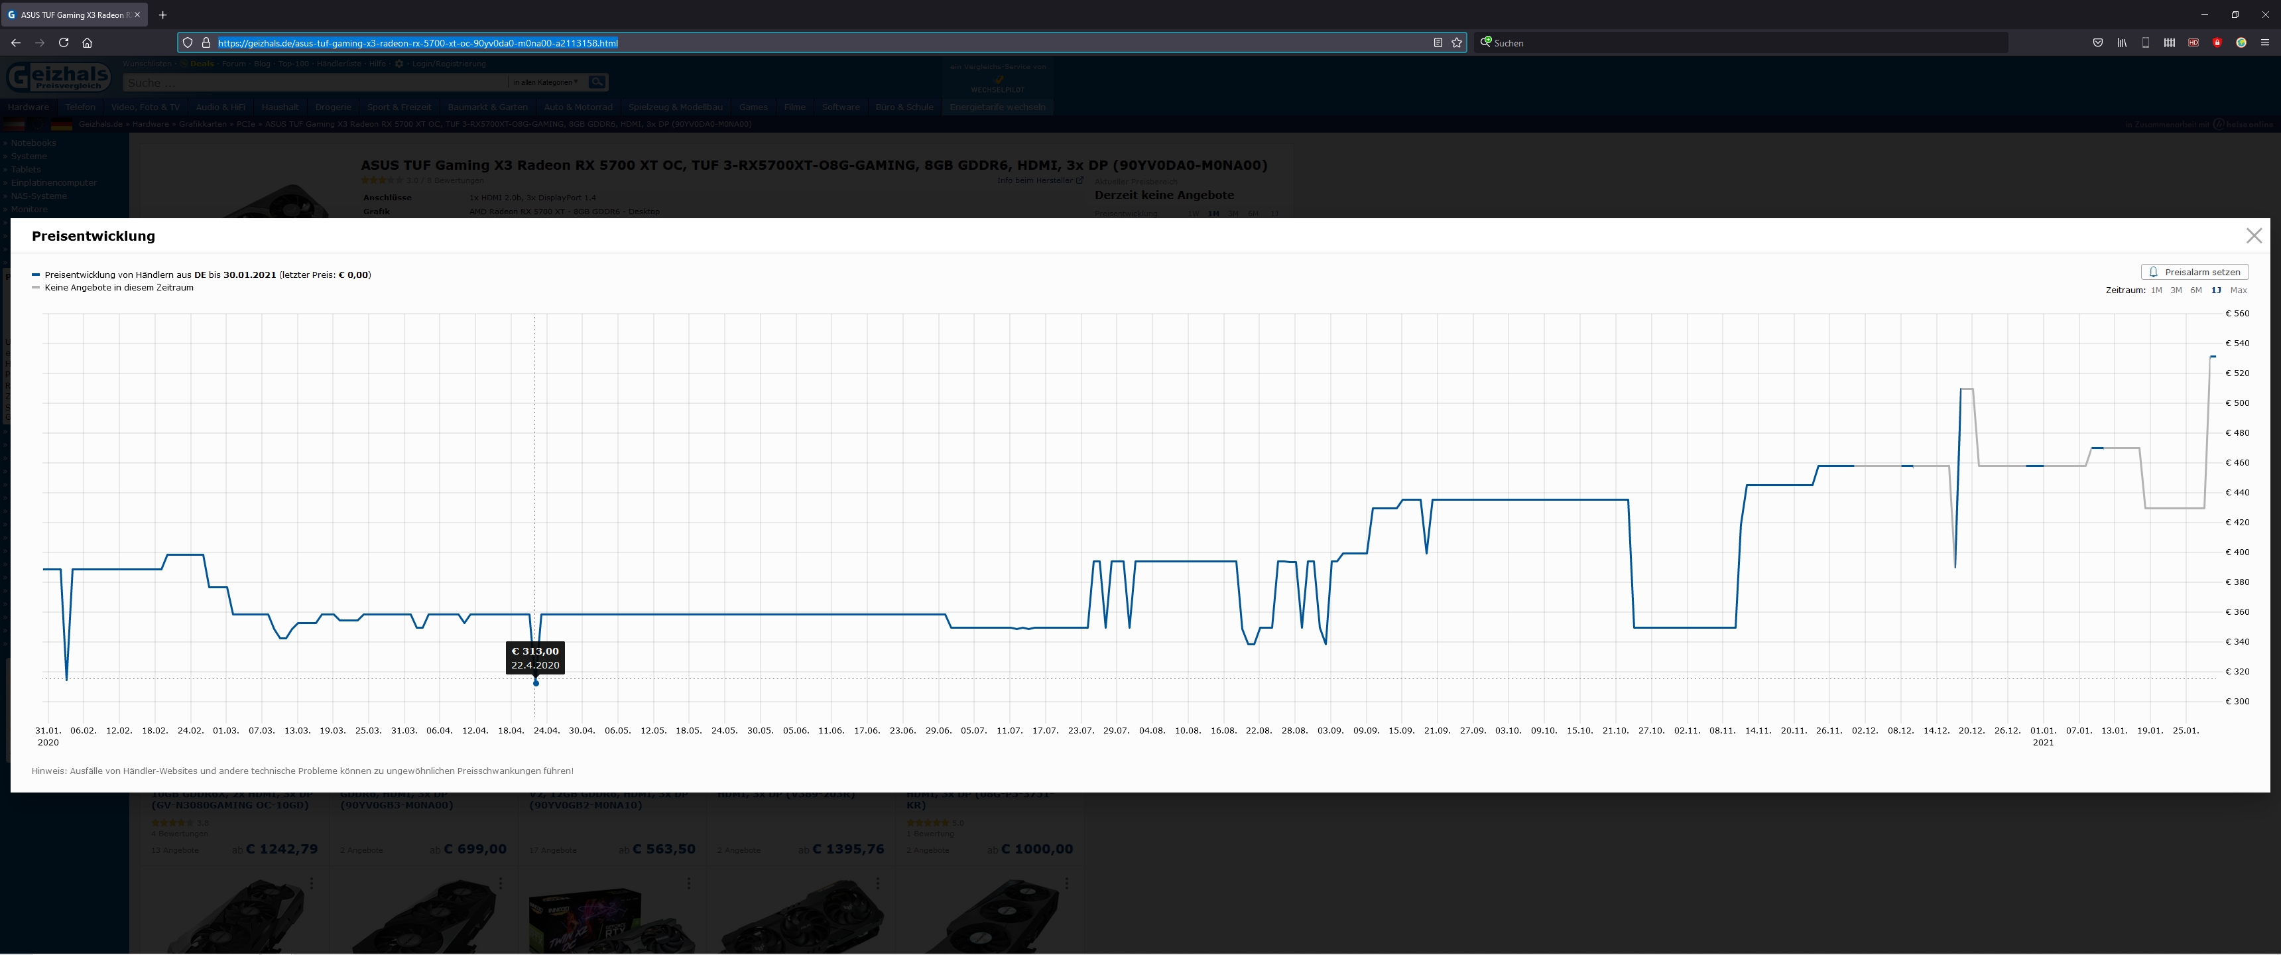Image resolution: width=2281 pixels, height=955 pixels.
Task: Click the € 313,00 data point on chart
Action: click(x=536, y=683)
